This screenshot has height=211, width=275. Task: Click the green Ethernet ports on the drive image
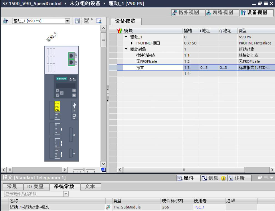71,59
